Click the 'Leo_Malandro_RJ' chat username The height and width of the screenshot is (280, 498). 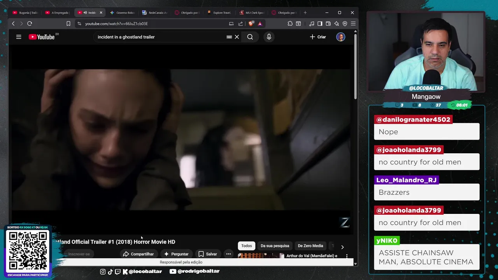tap(406, 180)
